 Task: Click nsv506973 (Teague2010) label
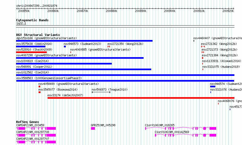110,90
